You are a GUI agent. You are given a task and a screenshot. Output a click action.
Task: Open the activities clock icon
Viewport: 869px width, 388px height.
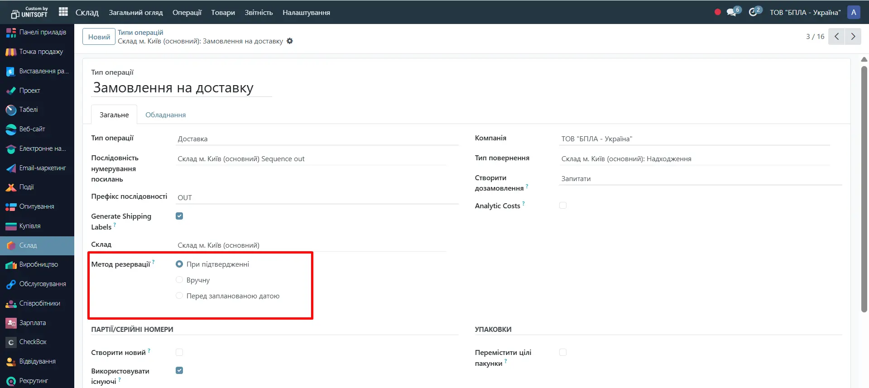tap(753, 12)
